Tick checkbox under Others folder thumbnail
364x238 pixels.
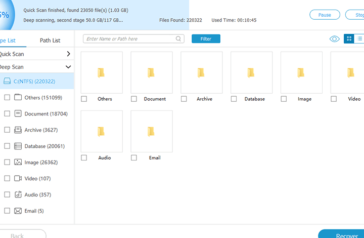(84, 99)
